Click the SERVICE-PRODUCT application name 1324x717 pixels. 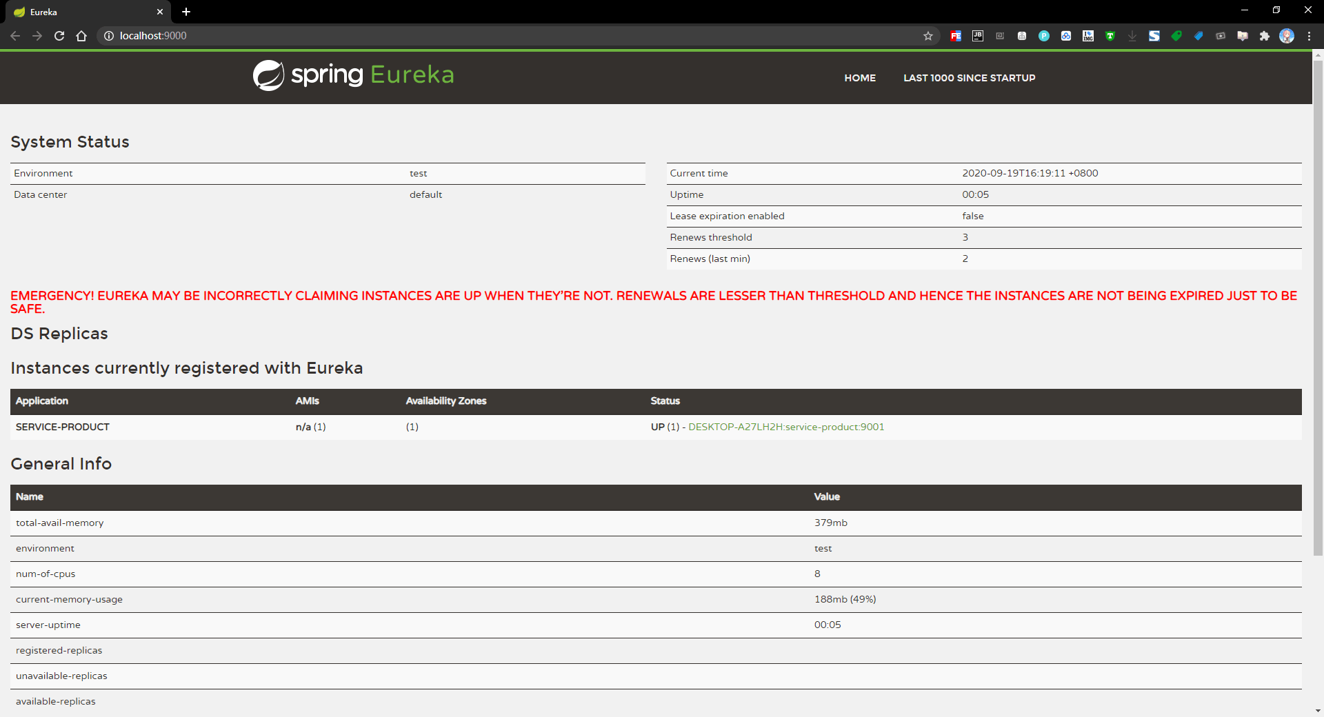coord(63,427)
